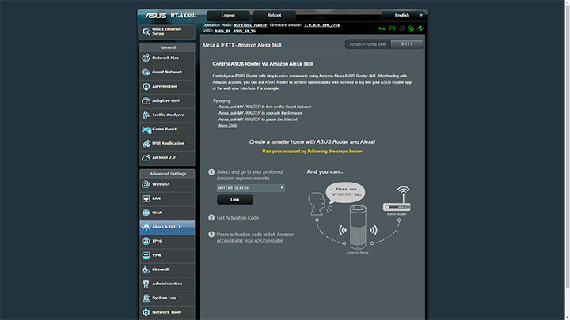Click the ASUS RT-AX88U logo
This screenshot has height=320, width=570.
[x=170, y=16]
